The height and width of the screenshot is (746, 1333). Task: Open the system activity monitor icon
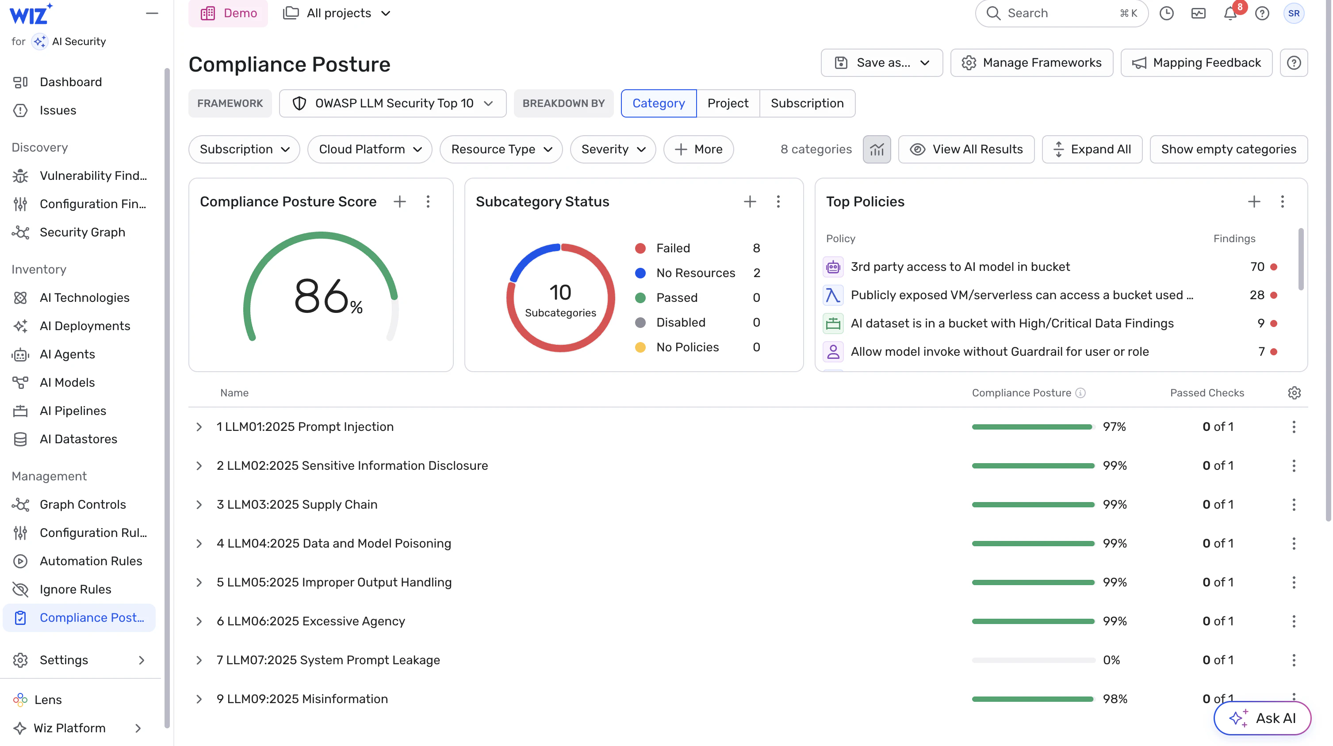pyautogui.click(x=1199, y=13)
